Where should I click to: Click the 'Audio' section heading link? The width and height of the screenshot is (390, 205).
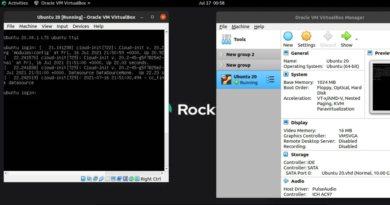(297, 181)
